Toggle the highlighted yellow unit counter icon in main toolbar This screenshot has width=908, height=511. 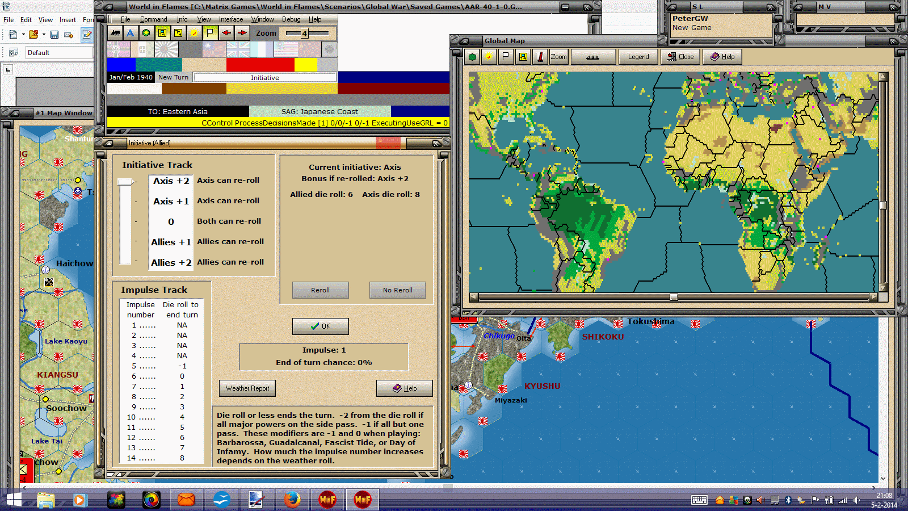point(162,33)
